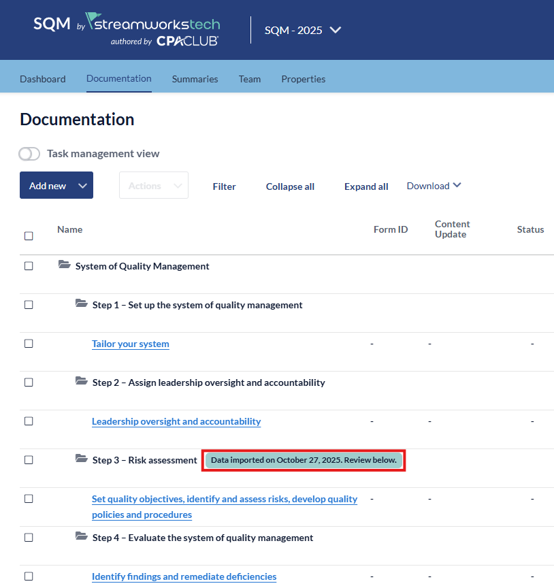Expand the Add new dropdown arrow

point(82,186)
